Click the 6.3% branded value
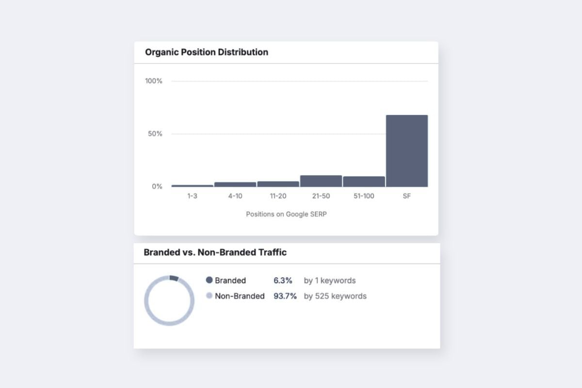The image size is (582, 388). pyautogui.click(x=283, y=280)
